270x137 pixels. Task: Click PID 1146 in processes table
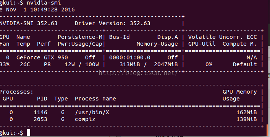point(40,112)
